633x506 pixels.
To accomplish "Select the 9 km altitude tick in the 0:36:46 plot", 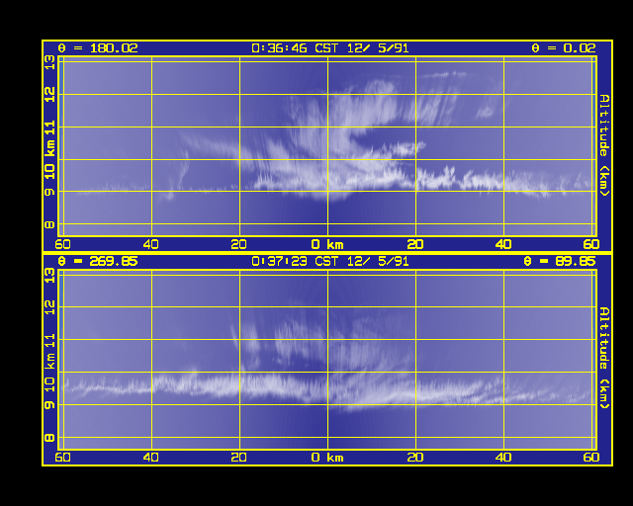I will pos(49,192).
